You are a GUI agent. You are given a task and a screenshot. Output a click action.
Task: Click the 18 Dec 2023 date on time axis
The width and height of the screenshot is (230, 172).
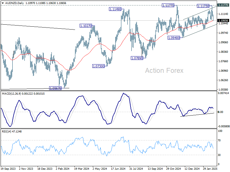click(x=45, y=169)
